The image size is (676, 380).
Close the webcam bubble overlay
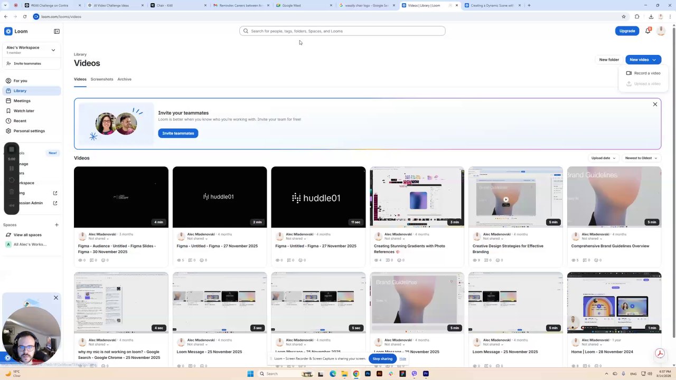(55, 298)
